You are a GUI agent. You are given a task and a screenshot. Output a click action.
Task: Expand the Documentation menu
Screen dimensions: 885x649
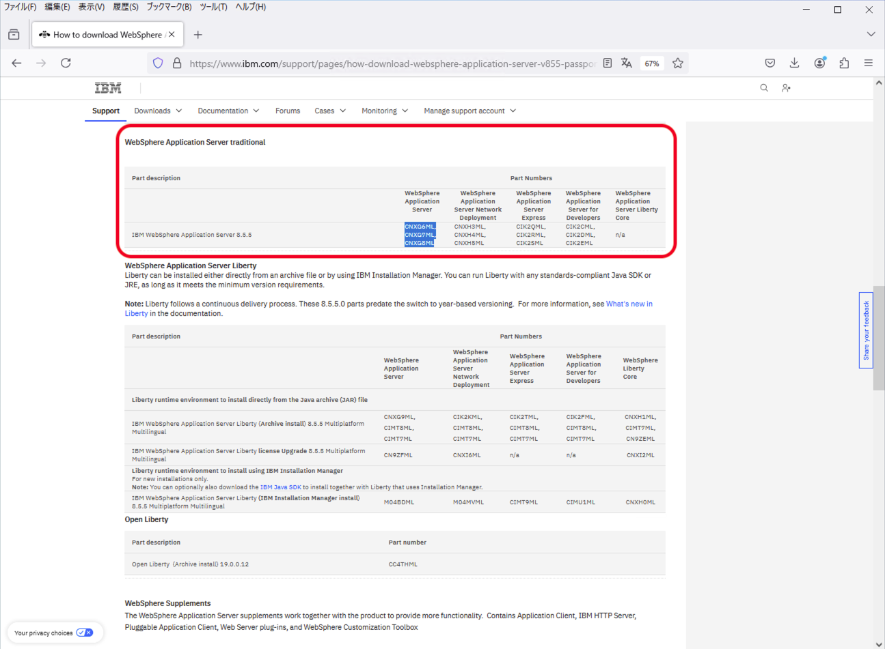[x=228, y=111]
